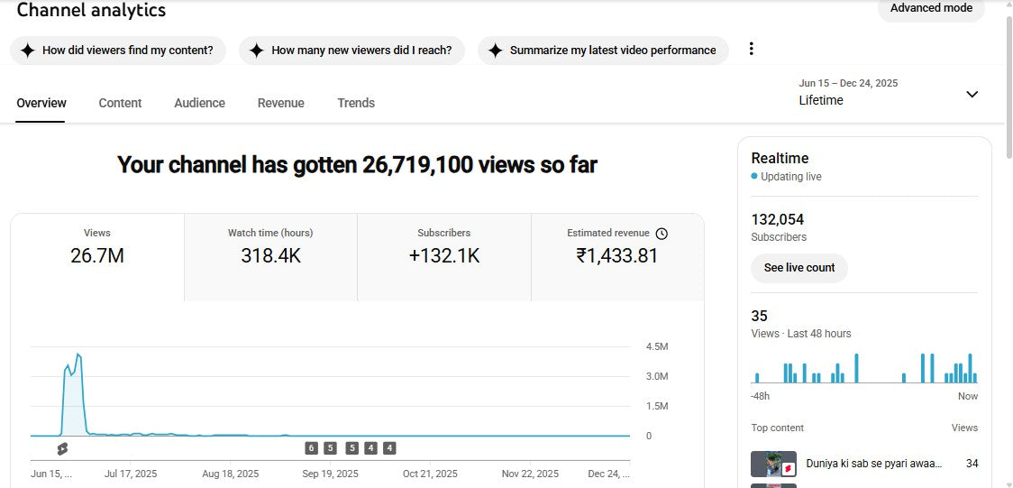1013x488 pixels.
Task: Click sparkle icon on 'Summarize my latest video' chip
Action: (x=495, y=51)
